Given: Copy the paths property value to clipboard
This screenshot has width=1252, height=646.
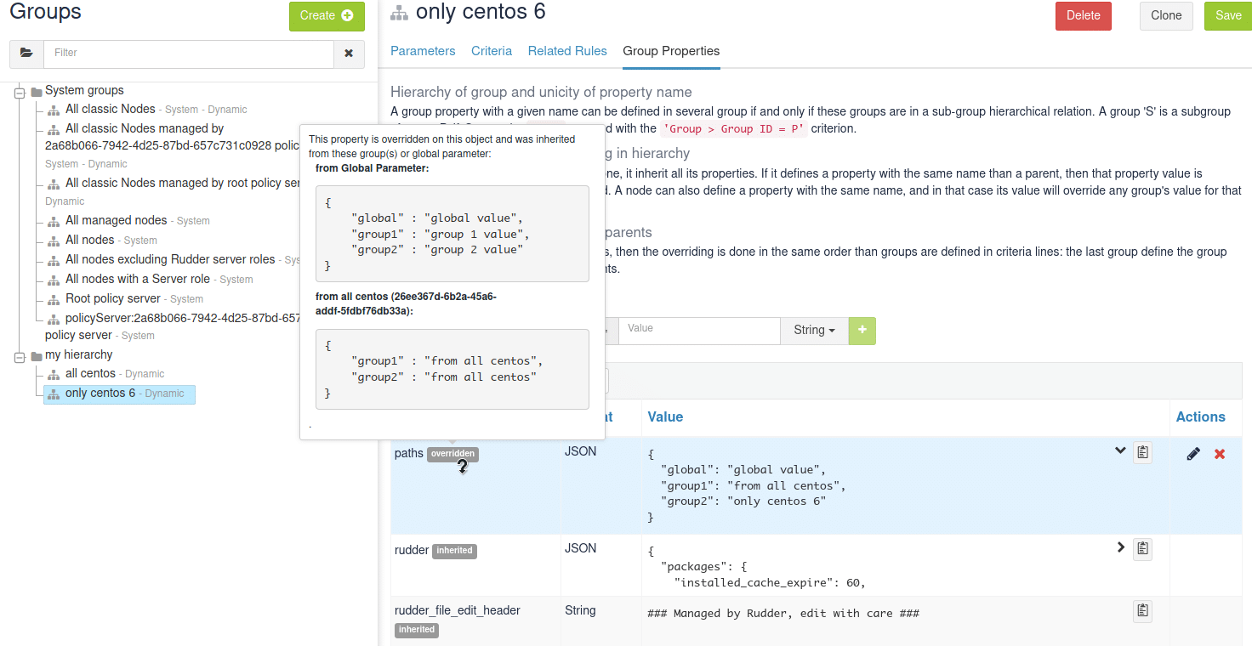Looking at the screenshot, I should point(1142,452).
